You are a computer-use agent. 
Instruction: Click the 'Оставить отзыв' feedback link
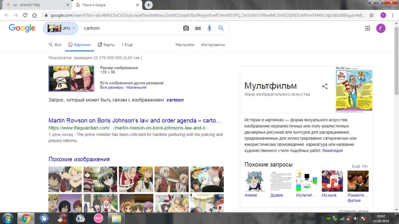(353, 211)
